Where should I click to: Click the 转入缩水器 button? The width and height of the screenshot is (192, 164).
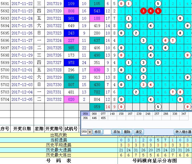[183, 132]
